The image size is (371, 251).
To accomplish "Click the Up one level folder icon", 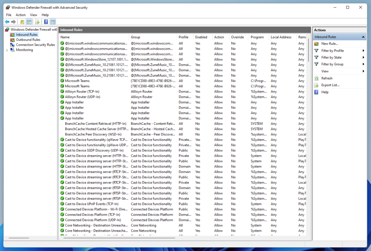I will point(22,22).
